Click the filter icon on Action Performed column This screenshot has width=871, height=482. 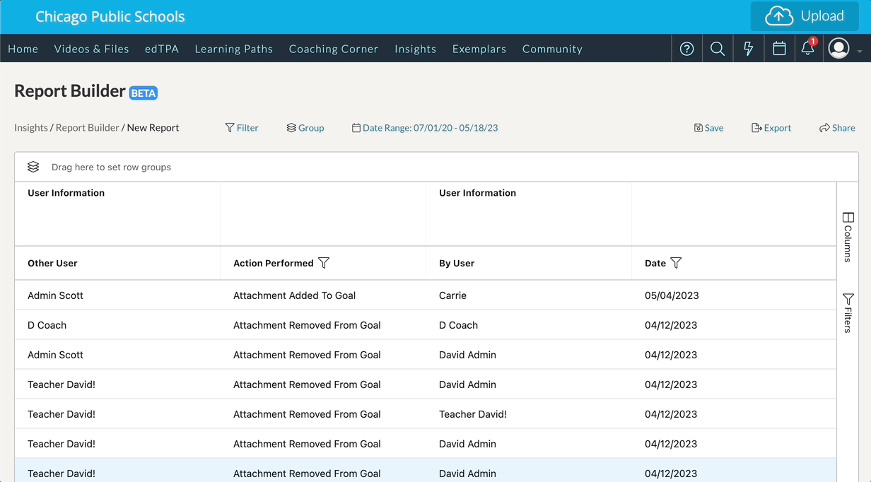pyautogui.click(x=324, y=263)
